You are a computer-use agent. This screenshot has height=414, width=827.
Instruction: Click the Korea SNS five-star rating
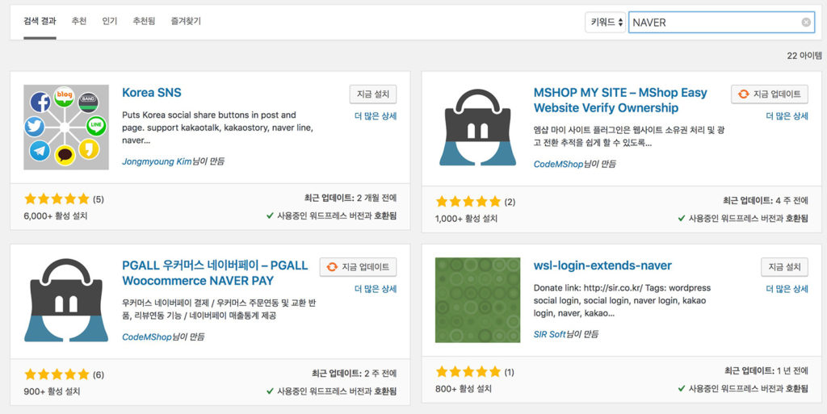tap(57, 199)
